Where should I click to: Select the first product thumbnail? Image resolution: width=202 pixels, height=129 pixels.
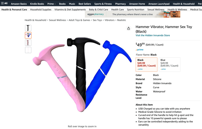click(x=28, y=28)
